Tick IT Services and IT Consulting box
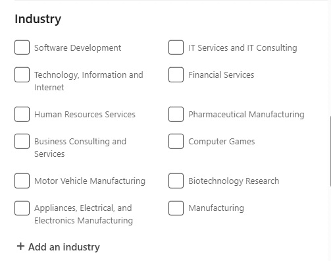The width and height of the screenshot is (331, 261). click(176, 47)
